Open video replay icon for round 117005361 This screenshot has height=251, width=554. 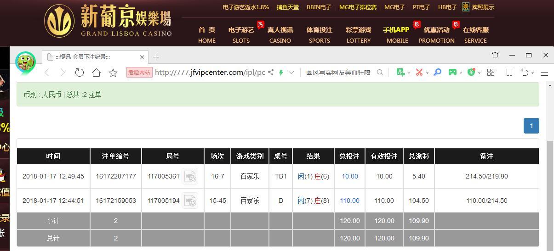190,176
